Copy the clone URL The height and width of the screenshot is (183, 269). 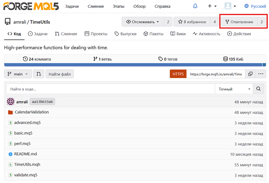(250, 74)
